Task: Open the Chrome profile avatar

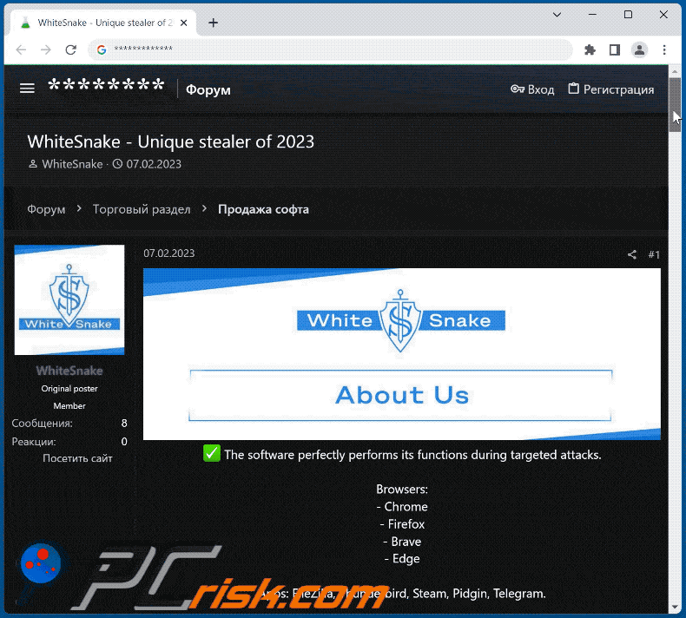Action: click(x=639, y=49)
